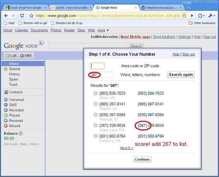The height and width of the screenshot is (177, 219).
Task: Open Calendar link in Google bar
Action: point(22,30)
